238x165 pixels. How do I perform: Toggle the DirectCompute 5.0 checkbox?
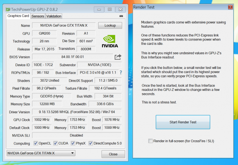[x=91, y=143]
